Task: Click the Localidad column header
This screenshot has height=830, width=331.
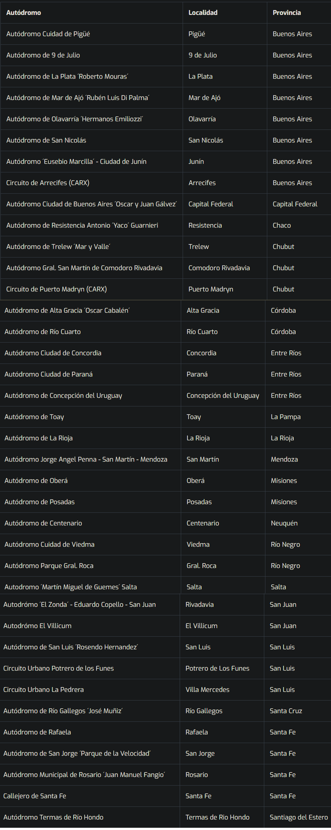Action: [203, 13]
